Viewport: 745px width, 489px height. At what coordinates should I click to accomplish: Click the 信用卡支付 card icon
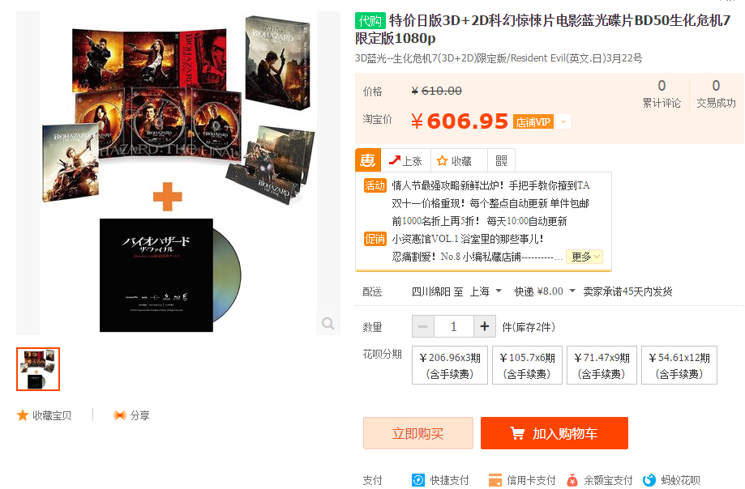(495, 480)
